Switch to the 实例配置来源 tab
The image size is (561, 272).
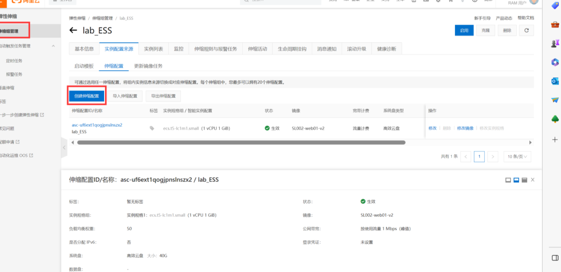click(119, 49)
